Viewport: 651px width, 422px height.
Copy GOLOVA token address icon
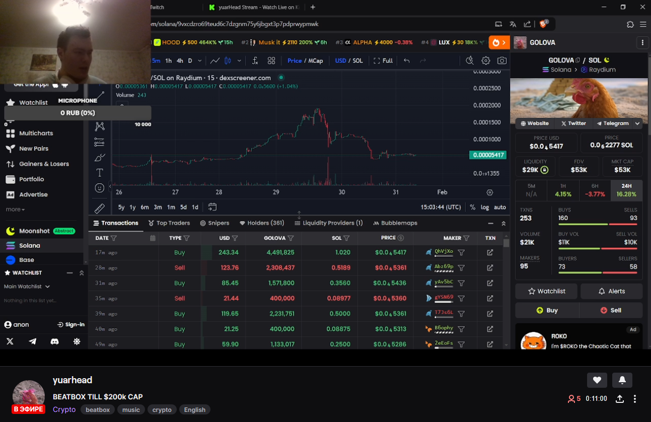[578, 60]
